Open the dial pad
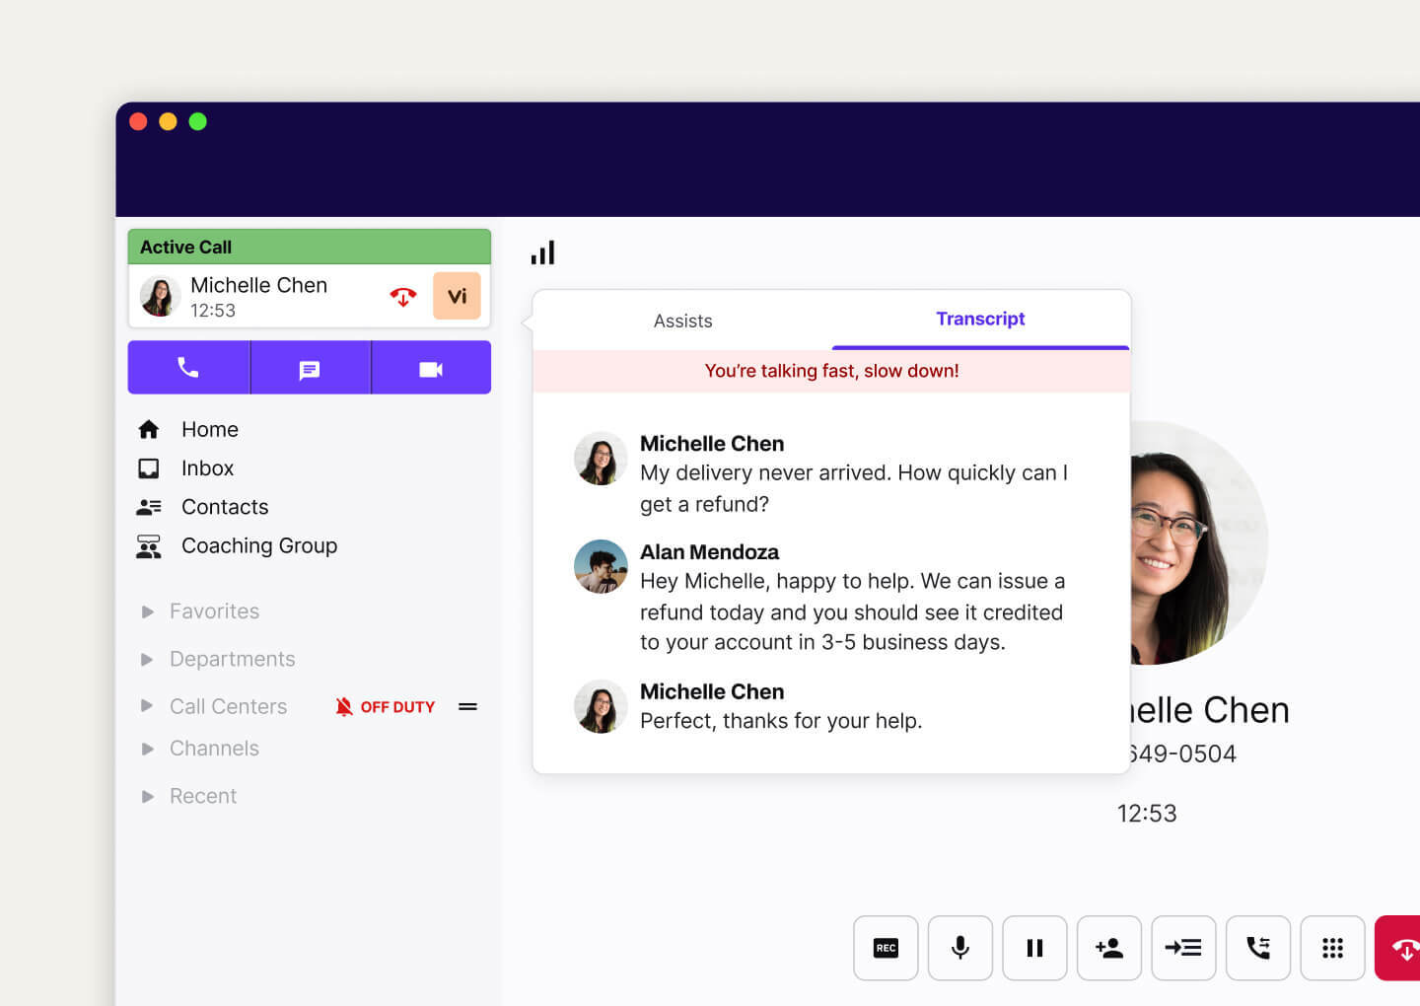Screen dimensions: 1420x1006 point(1332,948)
